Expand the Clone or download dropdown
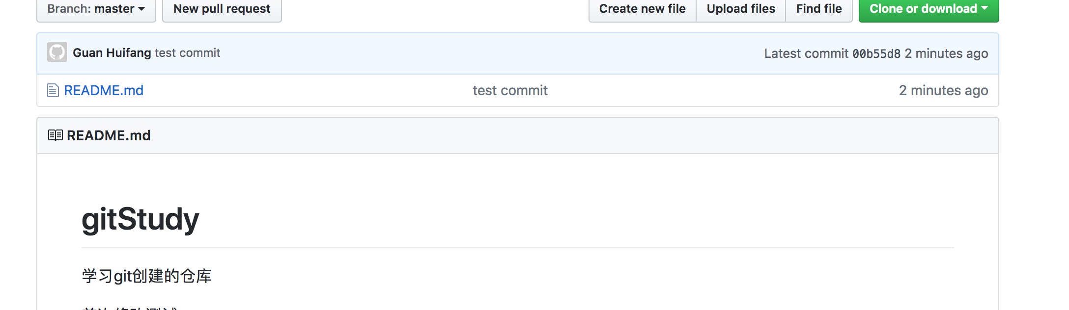 928,9
